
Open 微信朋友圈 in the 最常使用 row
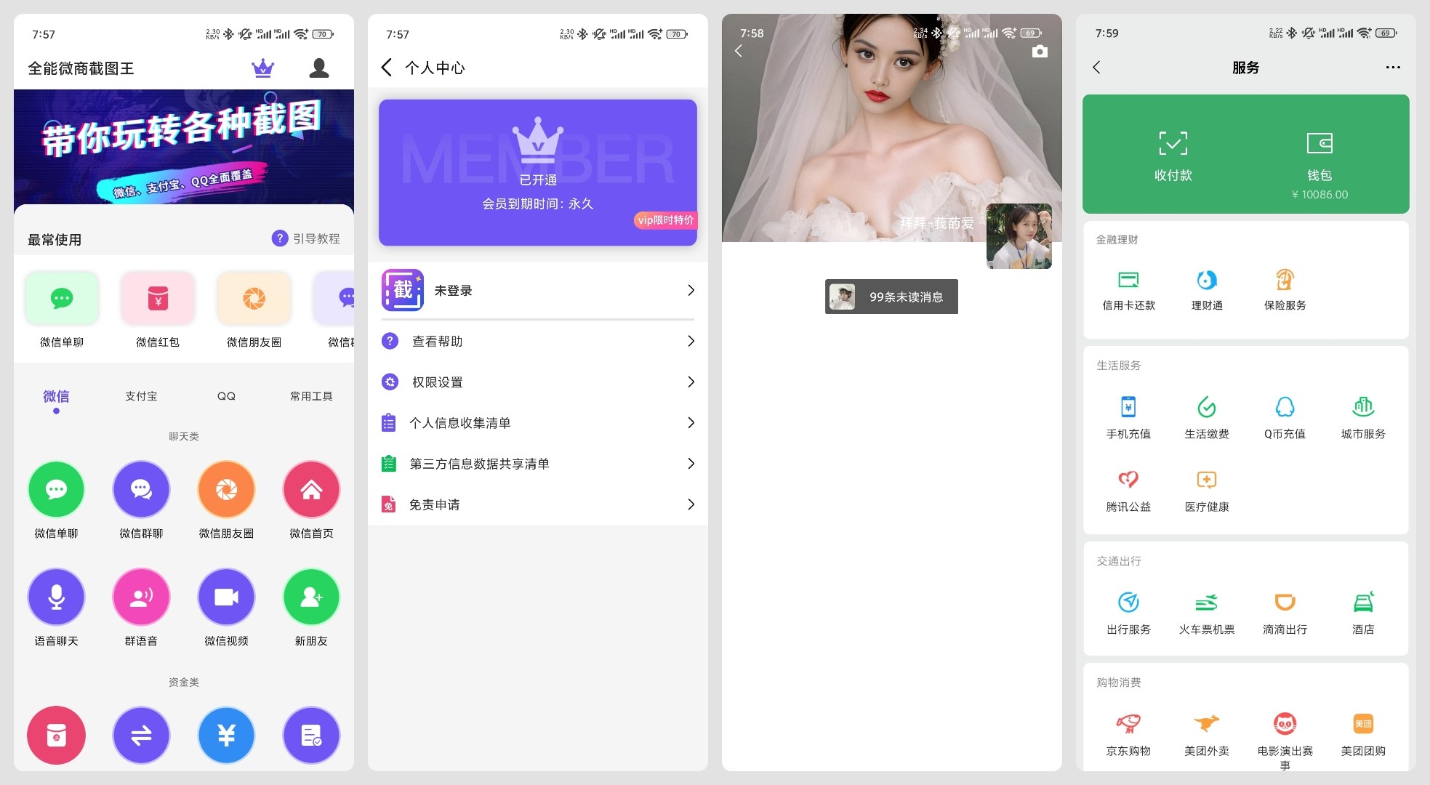click(254, 309)
